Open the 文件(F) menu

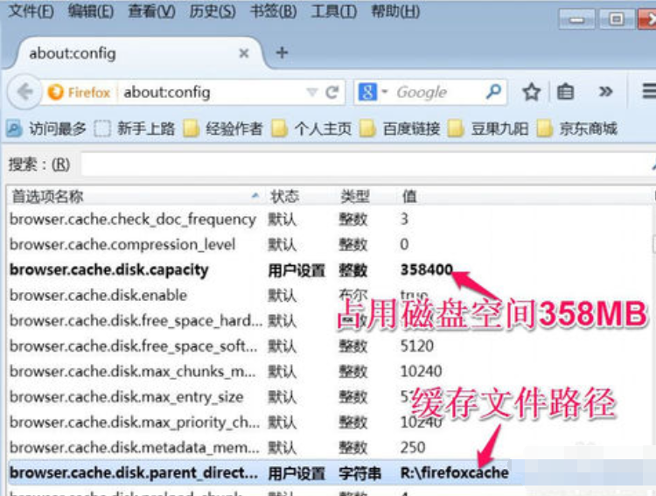coord(31,10)
